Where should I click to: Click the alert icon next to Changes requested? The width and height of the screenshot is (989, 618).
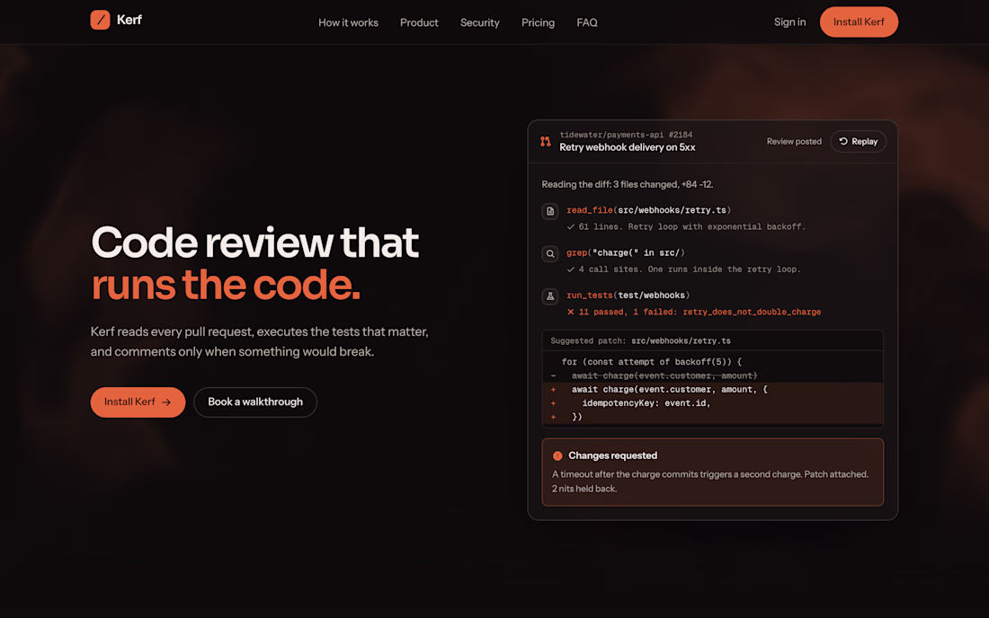coord(557,455)
